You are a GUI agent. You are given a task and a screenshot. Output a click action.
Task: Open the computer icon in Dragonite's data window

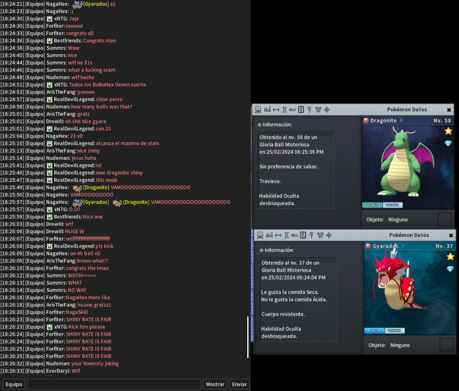258,110
